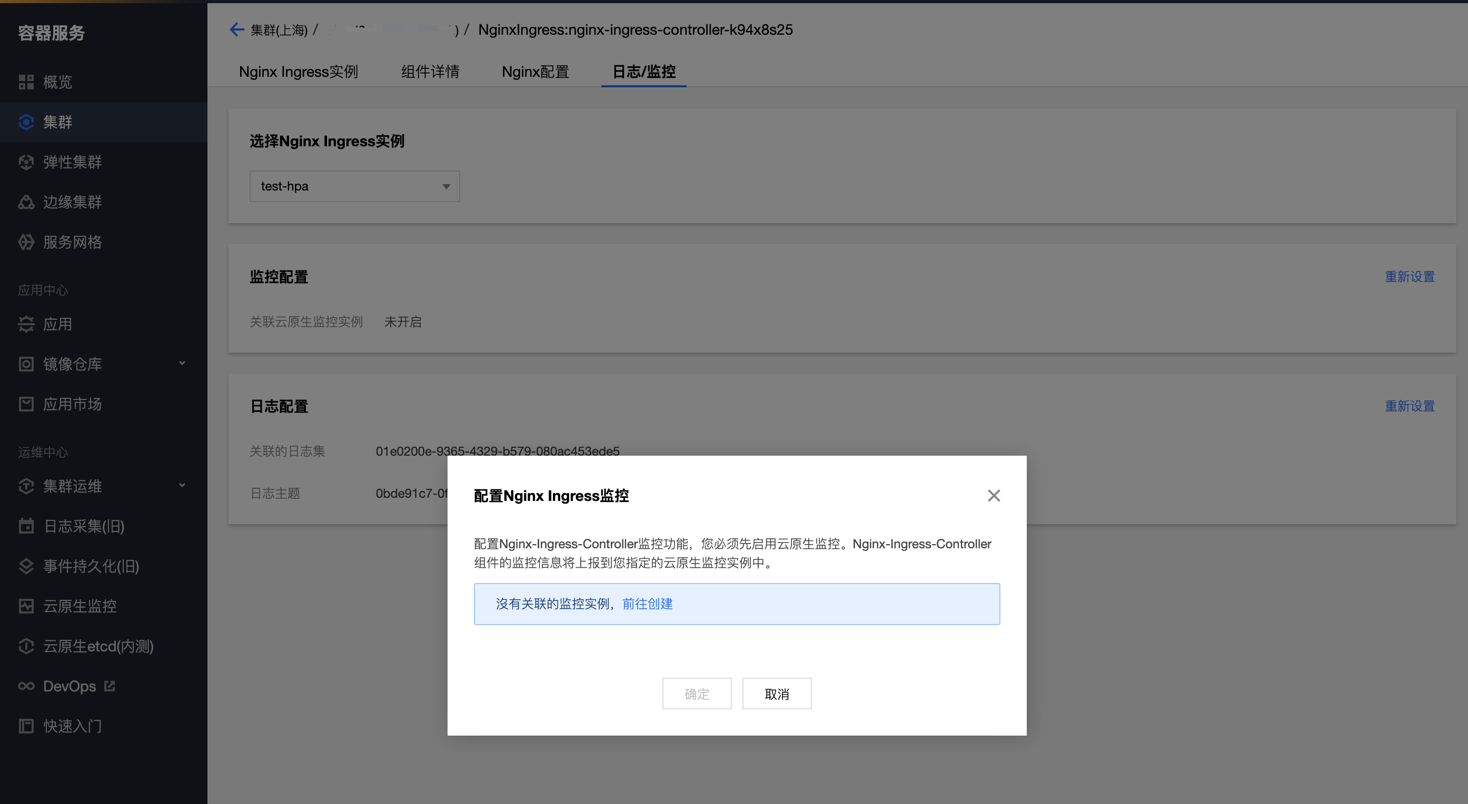
Task: Click the 前往创建 link in dialog
Action: 647,604
